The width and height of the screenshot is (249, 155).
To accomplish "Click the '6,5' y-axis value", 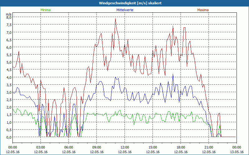I will click(x=9, y=40).
